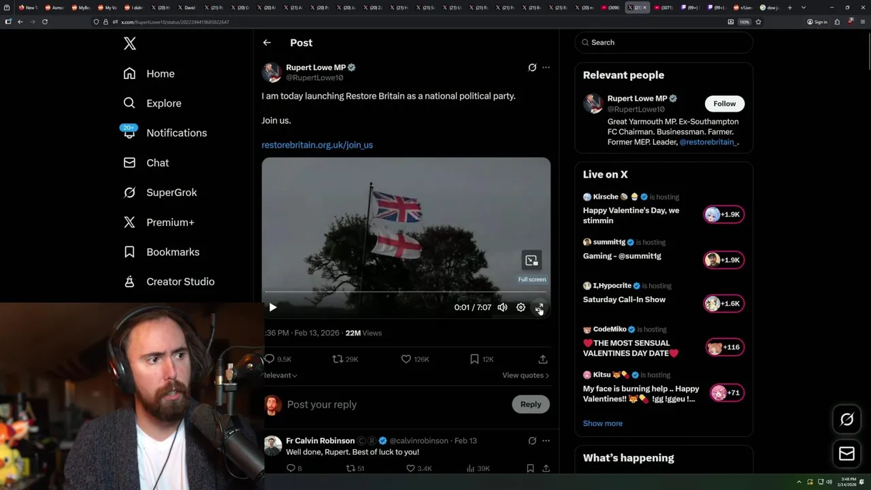The width and height of the screenshot is (871, 490).
Task: Enter full screen on the video
Action: pos(539,308)
